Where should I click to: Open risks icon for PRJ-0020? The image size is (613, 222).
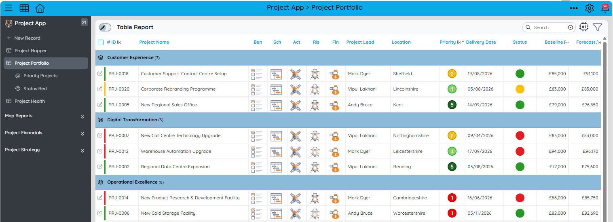tap(315, 89)
